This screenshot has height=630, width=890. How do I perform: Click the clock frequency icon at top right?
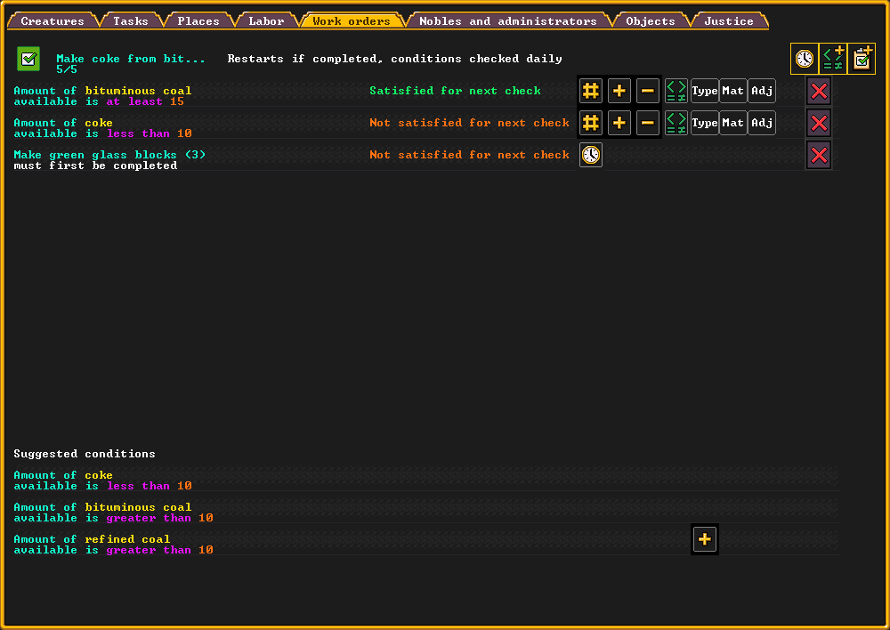pos(805,59)
